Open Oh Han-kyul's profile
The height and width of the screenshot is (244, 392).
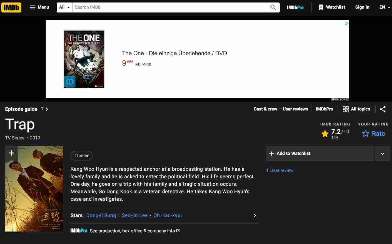(168, 215)
